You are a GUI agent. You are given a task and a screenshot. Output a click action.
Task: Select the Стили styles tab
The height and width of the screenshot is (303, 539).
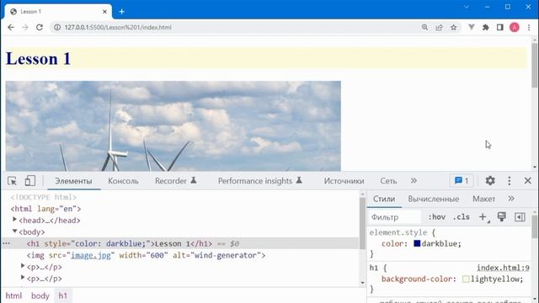(384, 199)
